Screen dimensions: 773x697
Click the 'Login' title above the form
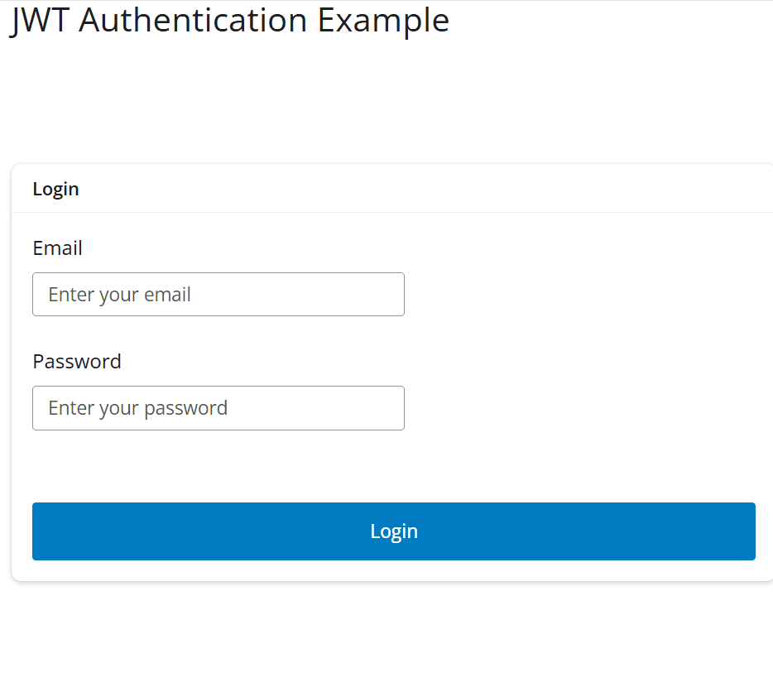click(55, 189)
